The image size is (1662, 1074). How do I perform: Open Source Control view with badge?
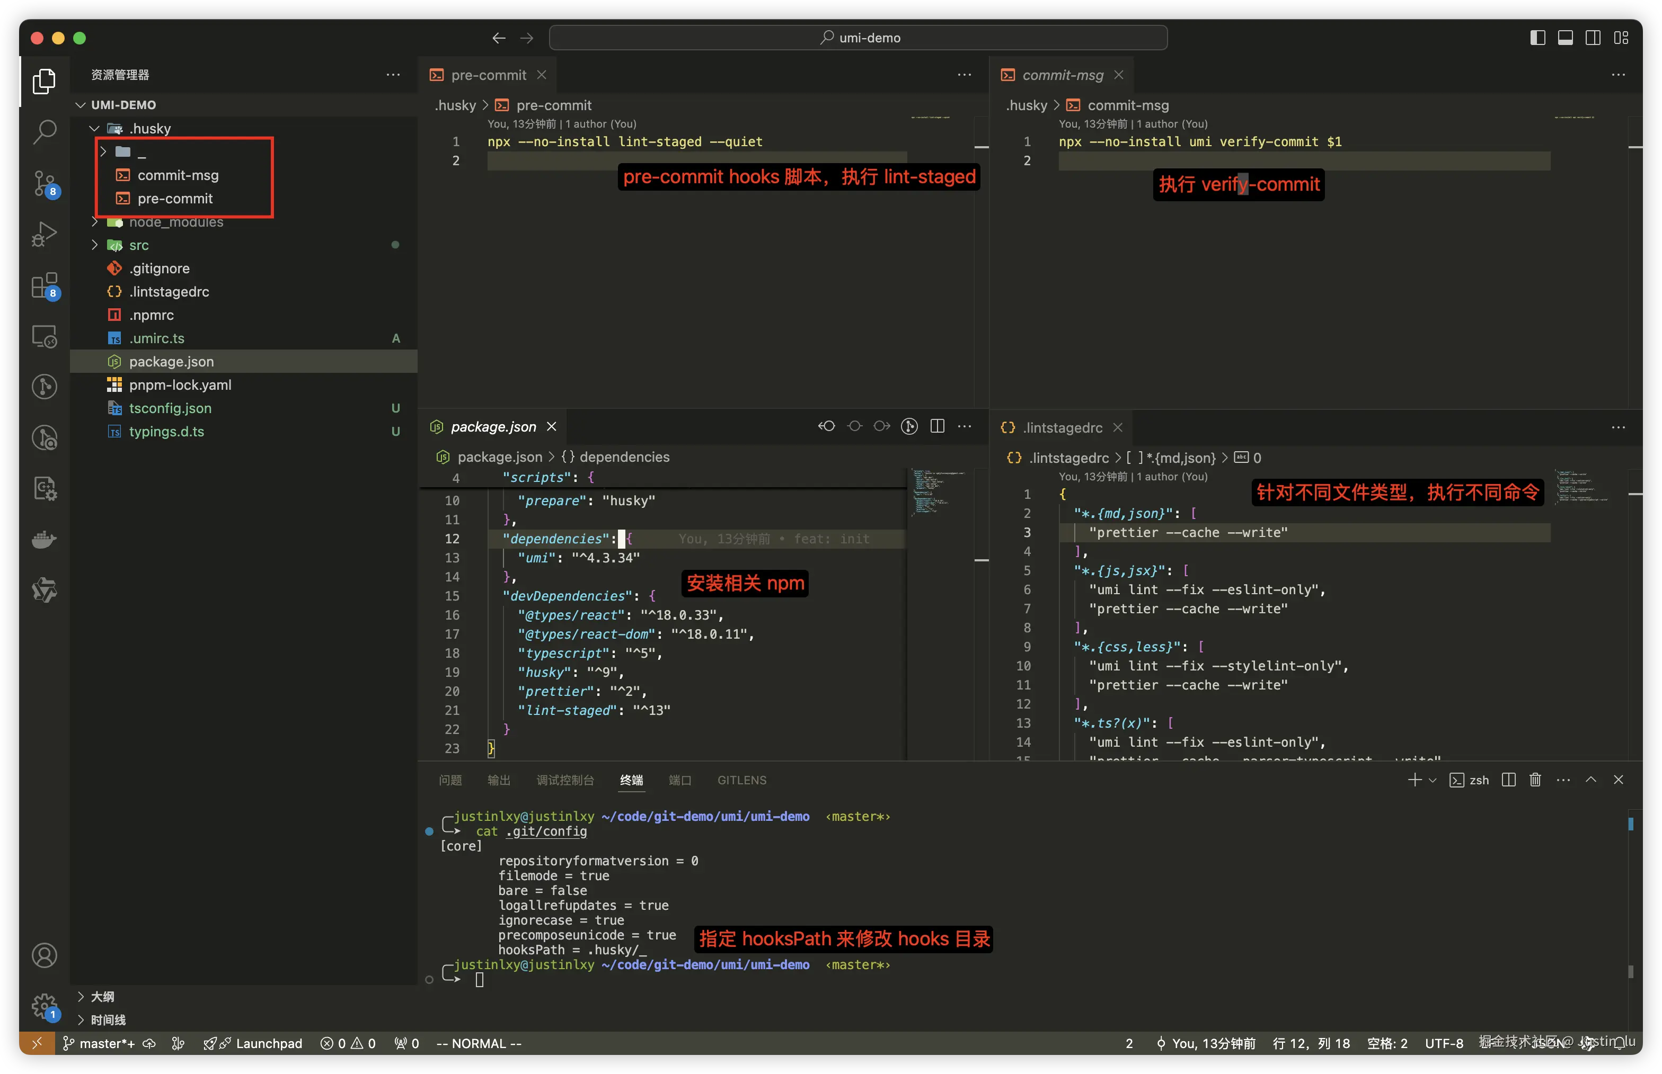45,183
